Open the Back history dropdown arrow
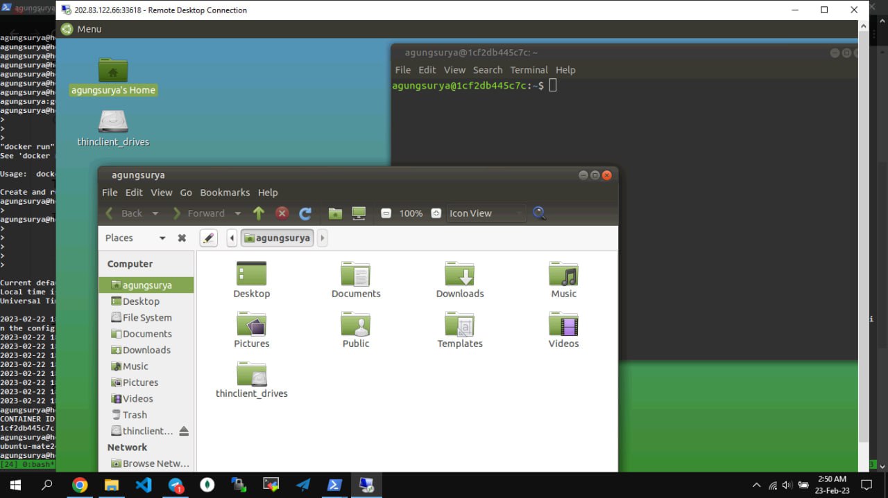The height and width of the screenshot is (498, 888). click(155, 213)
